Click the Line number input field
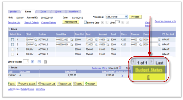The image size is (183, 100). [x=118, y=22]
